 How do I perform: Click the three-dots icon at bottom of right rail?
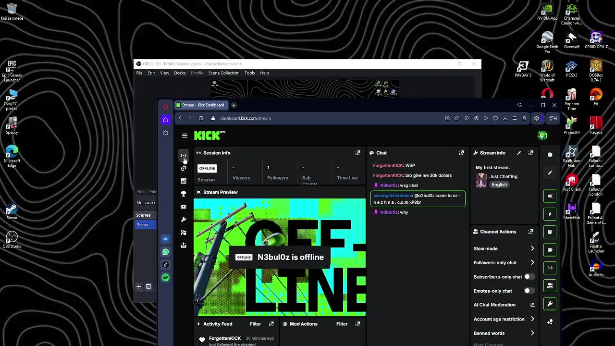click(550, 321)
